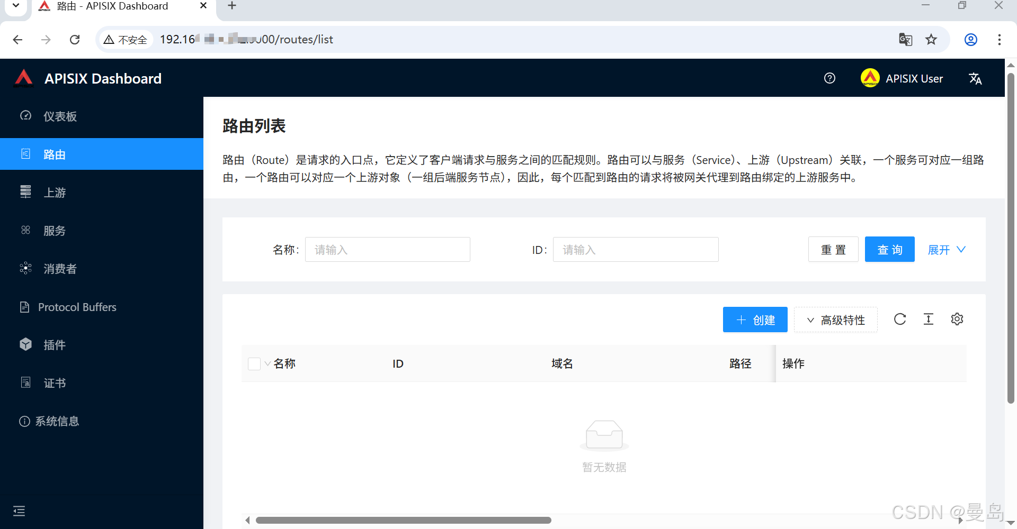Toggle the select-all checkbox in table header
The image size is (1017, 529).
click(x=254, y=364)
